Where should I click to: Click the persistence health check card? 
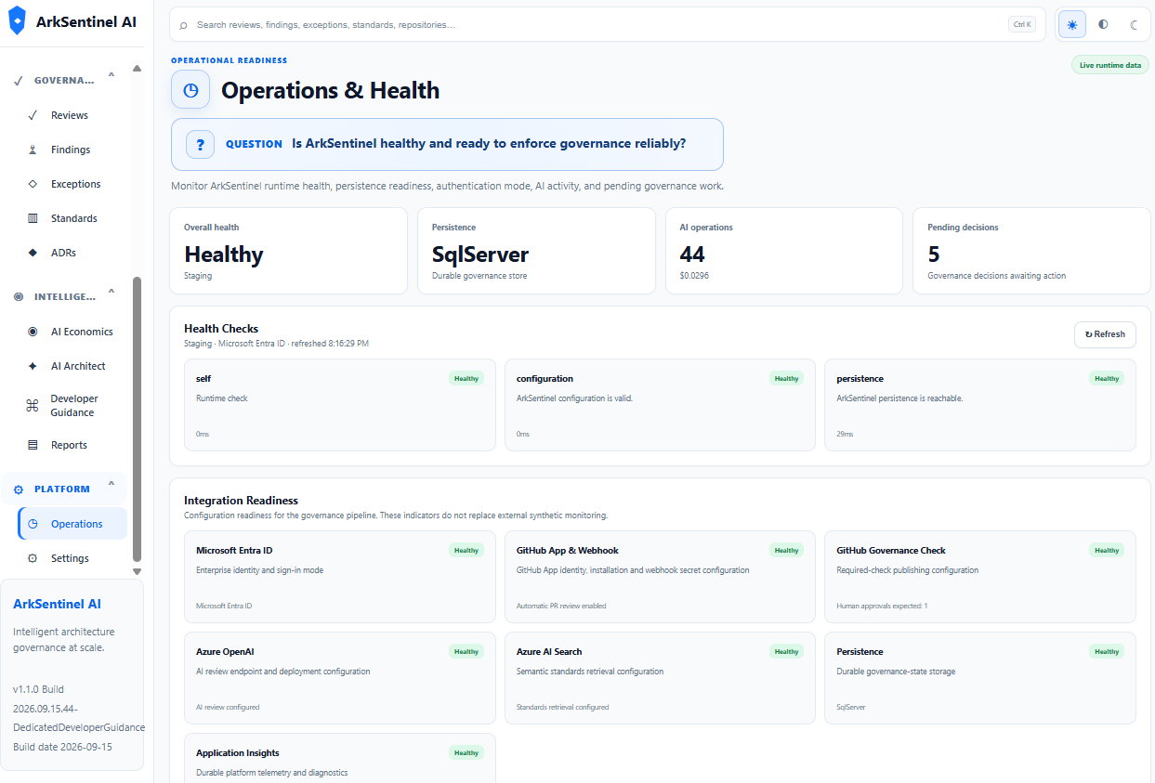(x=980, y=405)
